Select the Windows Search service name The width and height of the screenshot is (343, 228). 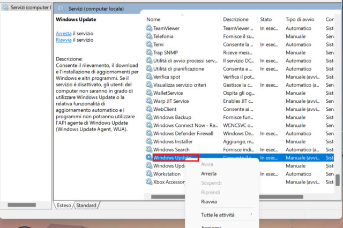click(x=171, y=149)
